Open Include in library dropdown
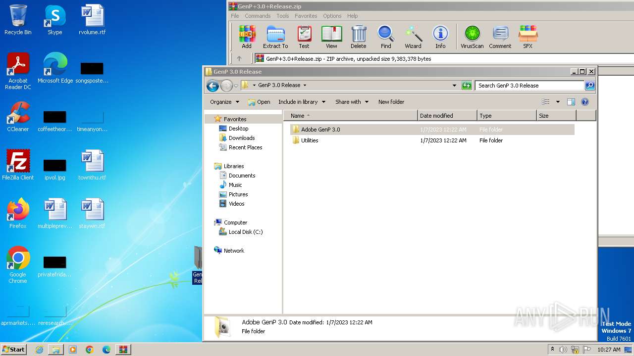The width and height of the screenshot is (634, 356). (302, 102)
